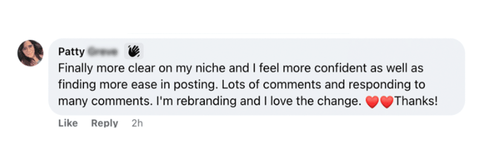Screen dimensions: 482x167
Task: Click the blurred last name after Patty
Action: tap(103, 52)
